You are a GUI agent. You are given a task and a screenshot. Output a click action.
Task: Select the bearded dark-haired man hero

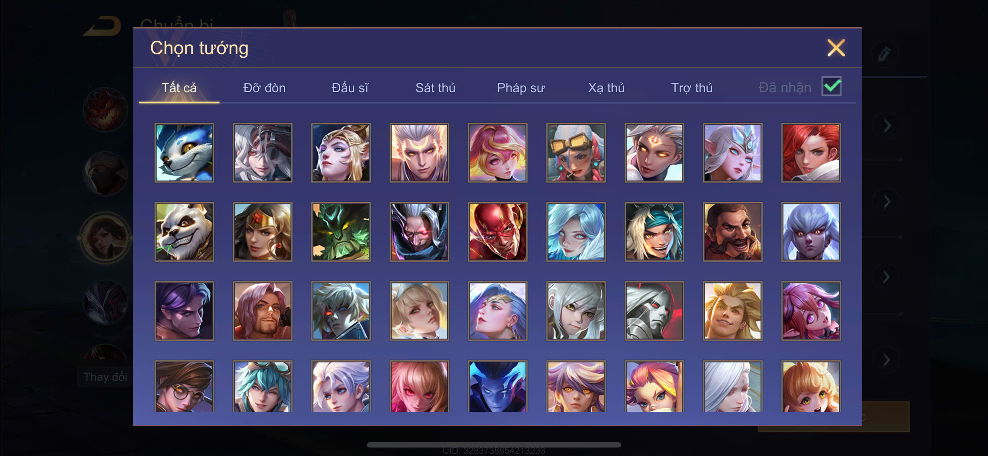click(x=732, y=232)
